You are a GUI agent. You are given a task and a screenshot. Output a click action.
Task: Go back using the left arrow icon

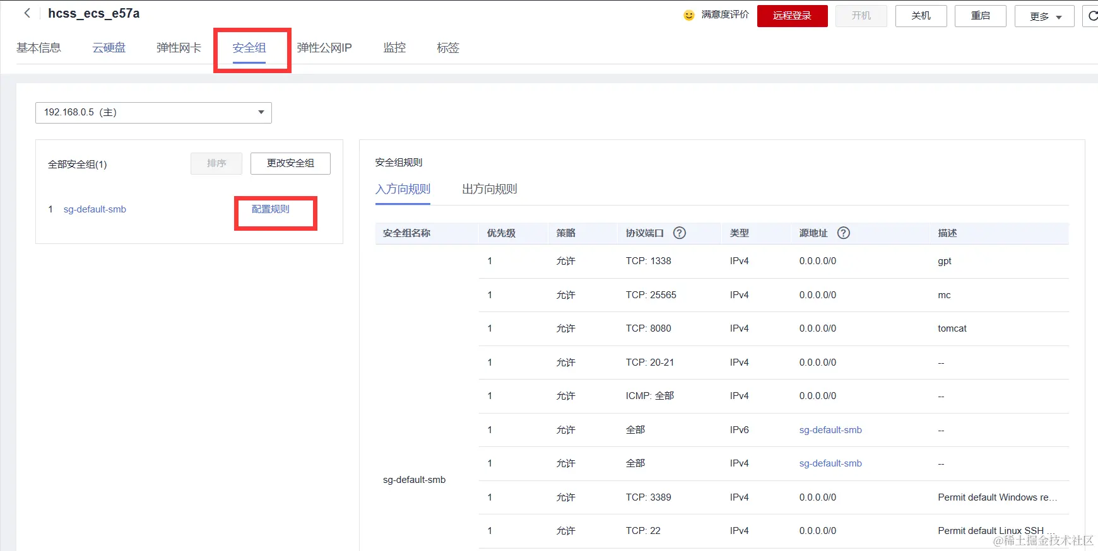pos(27,13)
